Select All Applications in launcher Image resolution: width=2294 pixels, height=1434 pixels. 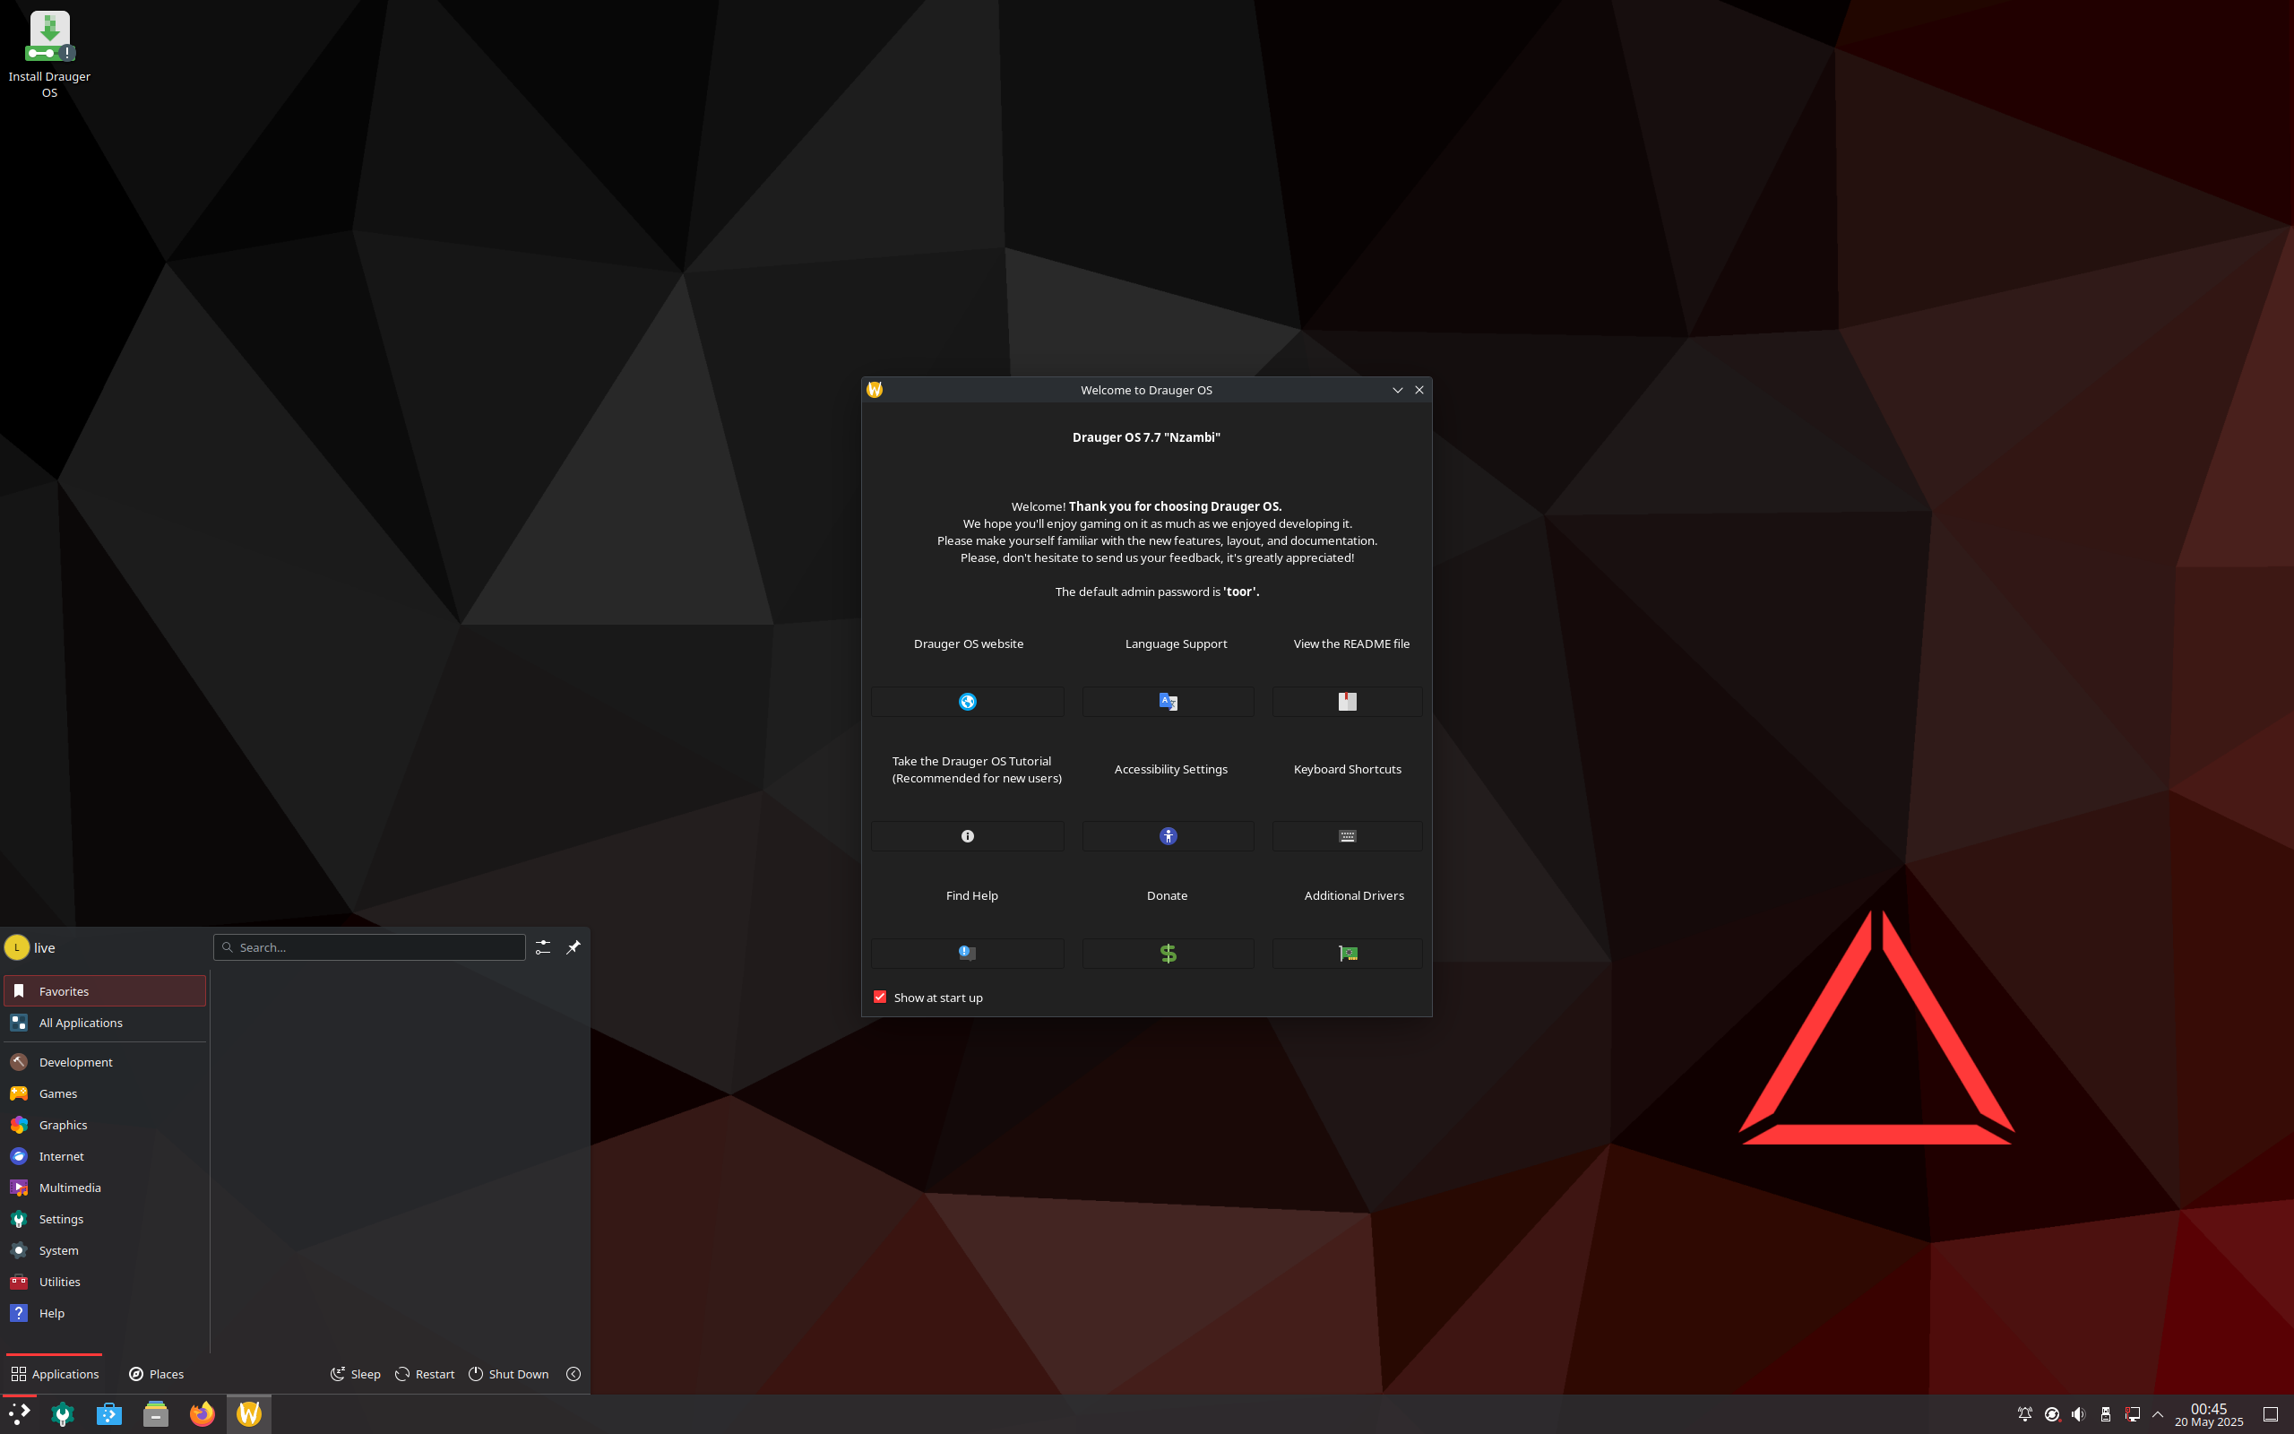tap(81, 1023)
